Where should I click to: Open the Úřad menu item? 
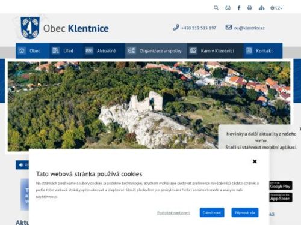[x=66, y=50]
